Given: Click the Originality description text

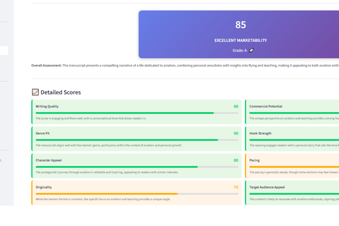Looking at the screenshot, I should (x=103, y=199).
